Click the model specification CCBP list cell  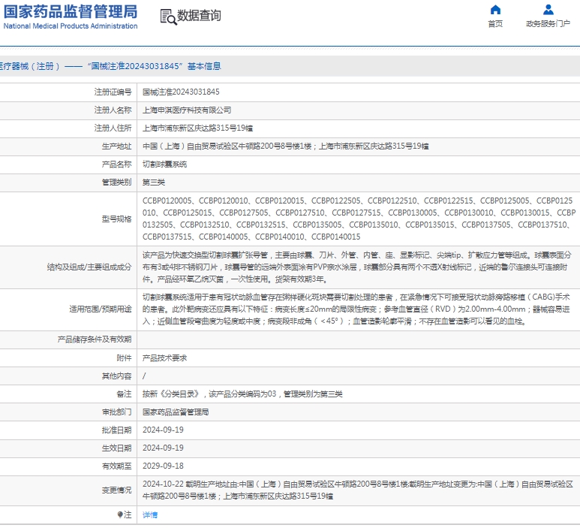(359, 219)
